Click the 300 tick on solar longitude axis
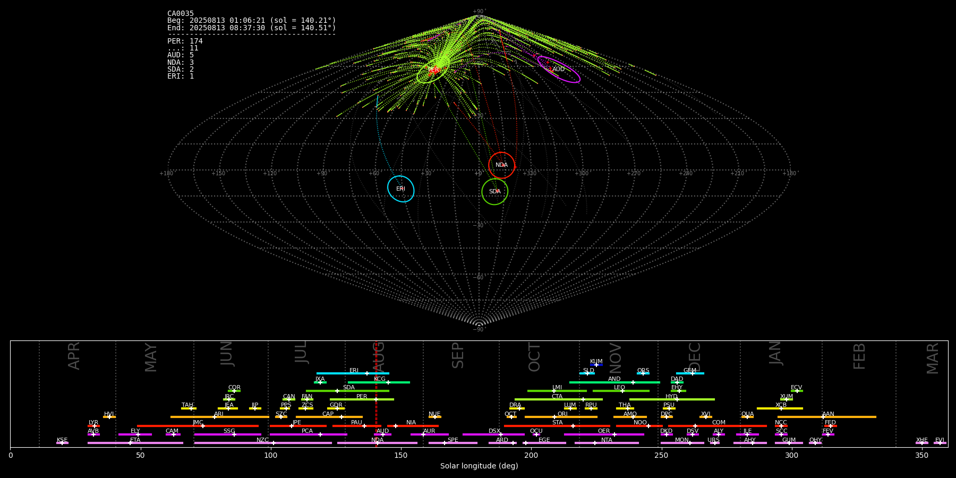 pyautogui.click(x=791, y=455)
